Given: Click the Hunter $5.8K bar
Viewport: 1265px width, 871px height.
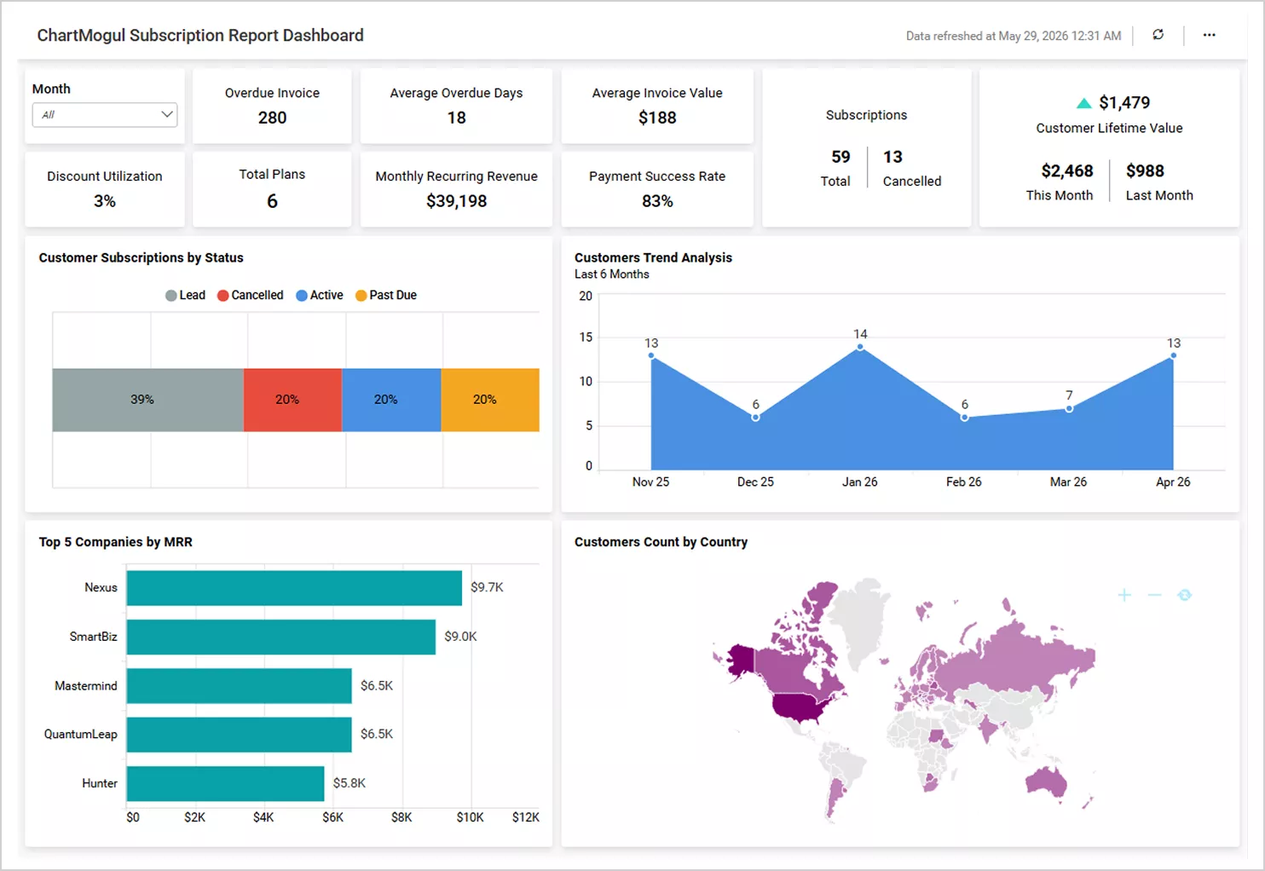Looking at the screenshot, I should pos(226,783).
